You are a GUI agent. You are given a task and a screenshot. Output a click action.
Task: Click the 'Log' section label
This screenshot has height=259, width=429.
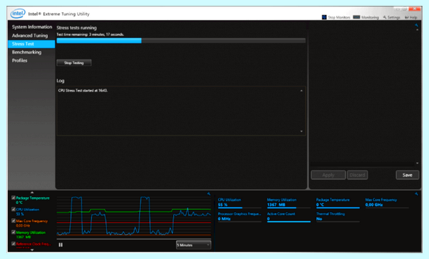pyautogui.click(x=61, y=81)
